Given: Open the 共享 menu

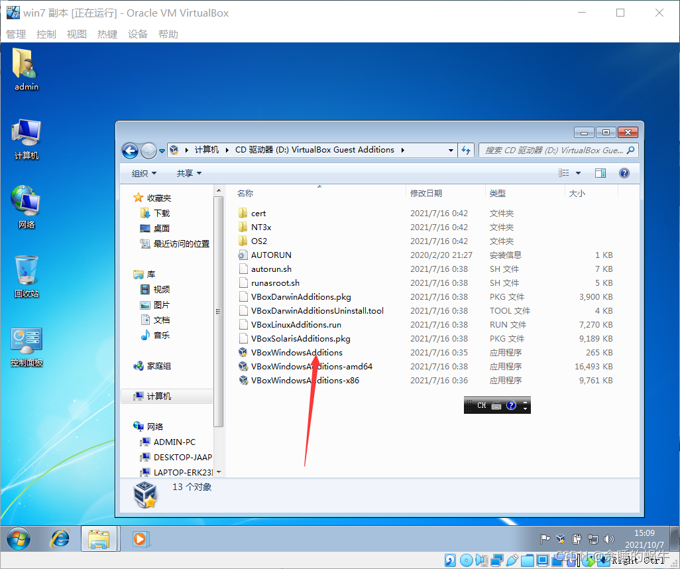Looking at the screenshot, I should coord(189,173).
